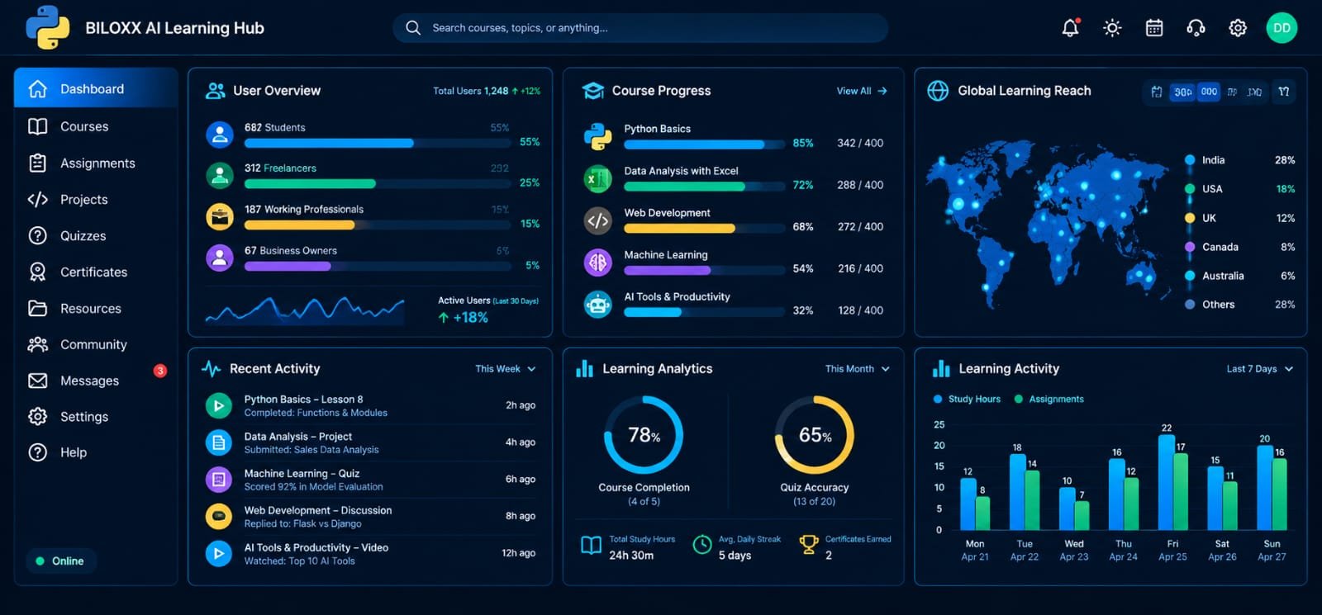Open the This Week dropdown
Image resolution: width=1322 pixels, height=615 pixels.
[x=506, y=369]
